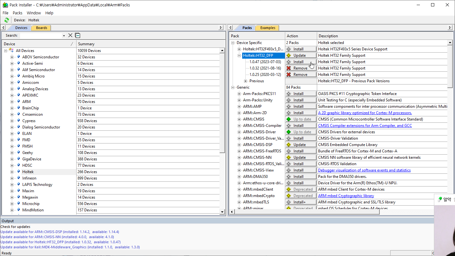455x256 pixels.
Task: Click the collapse-all icon beside search
Action: [x=78, y=35]
